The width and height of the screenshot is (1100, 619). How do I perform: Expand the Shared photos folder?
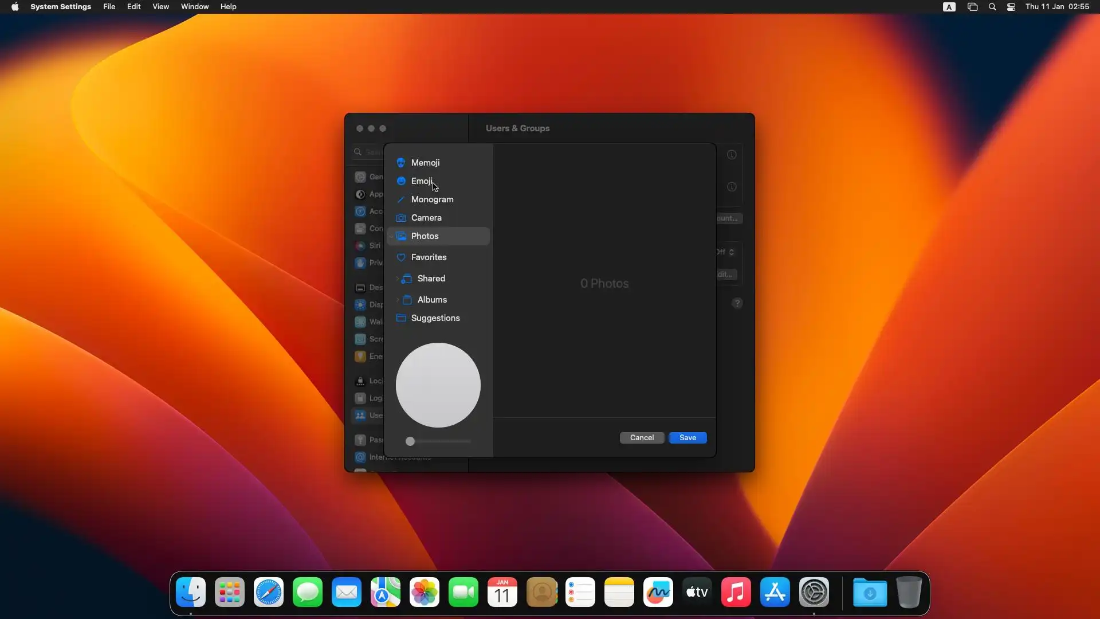(397, 279)
